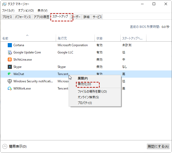The width and height of the screenshot is (172, 153).
Task: Switch to the プロセス tab
Action: click(7, 17)
